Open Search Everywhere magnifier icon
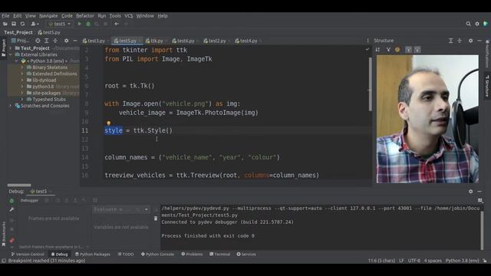 [468, 24]
